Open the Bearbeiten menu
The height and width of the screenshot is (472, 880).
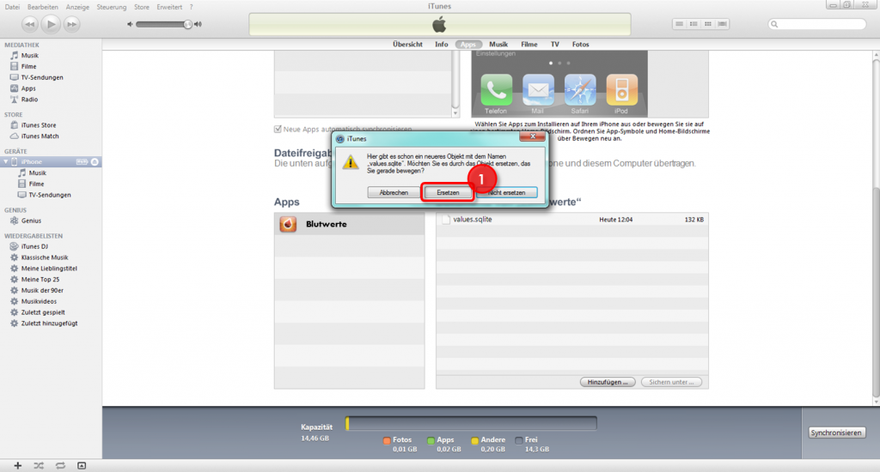pyautogui.click(x=43, y=7)
